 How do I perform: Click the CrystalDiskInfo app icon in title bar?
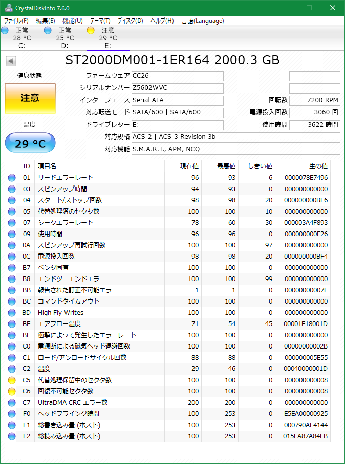pyautogui.click(x=7, y=8)
